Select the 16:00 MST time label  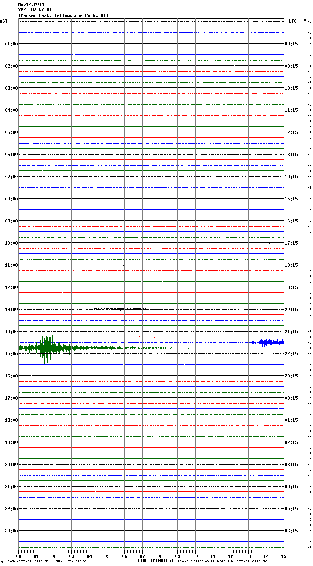pyautogui.click(x=11, y=376)
